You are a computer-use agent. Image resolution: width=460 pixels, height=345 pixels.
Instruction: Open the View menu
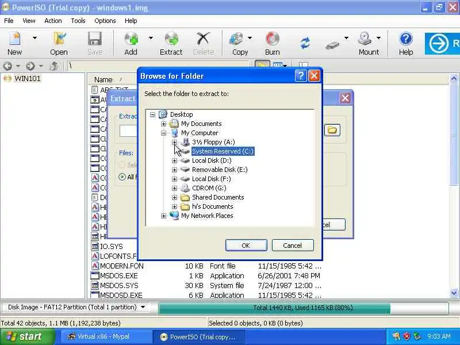click(x=29, y=21)
